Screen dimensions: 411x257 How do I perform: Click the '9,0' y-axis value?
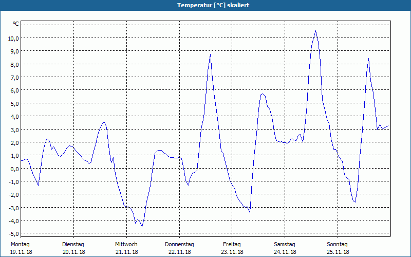(x=15, y=51)
